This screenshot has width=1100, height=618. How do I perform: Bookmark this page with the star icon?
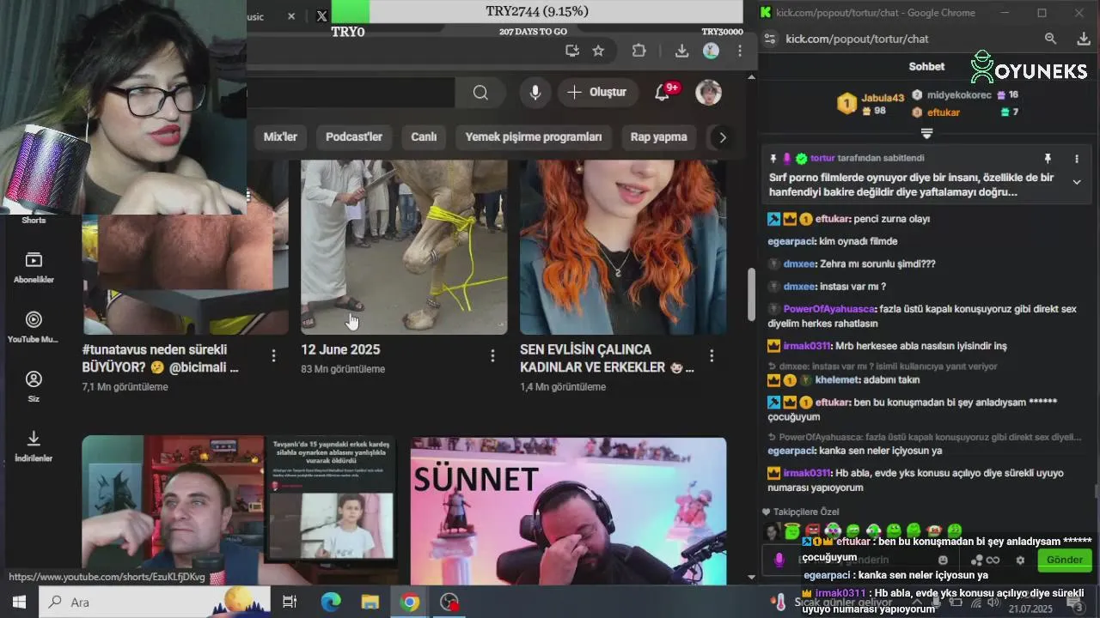pyautogui.click(x=598, y=51)
